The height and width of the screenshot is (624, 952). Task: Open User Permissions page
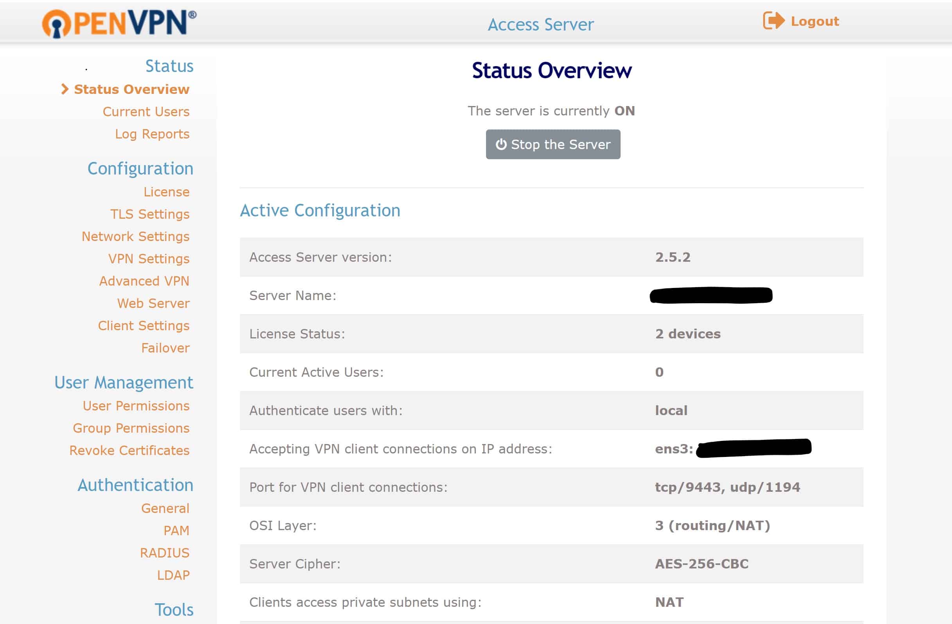tap(136, 406)
